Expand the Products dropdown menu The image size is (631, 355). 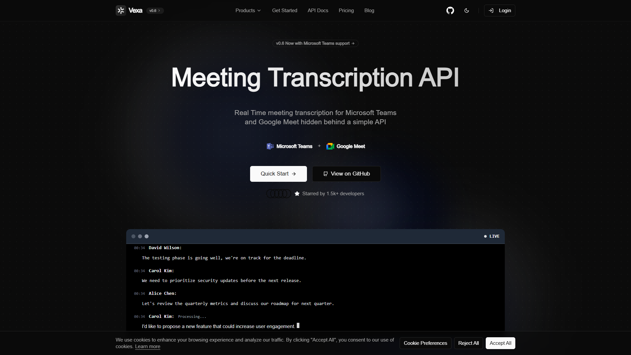pos(248,11)
